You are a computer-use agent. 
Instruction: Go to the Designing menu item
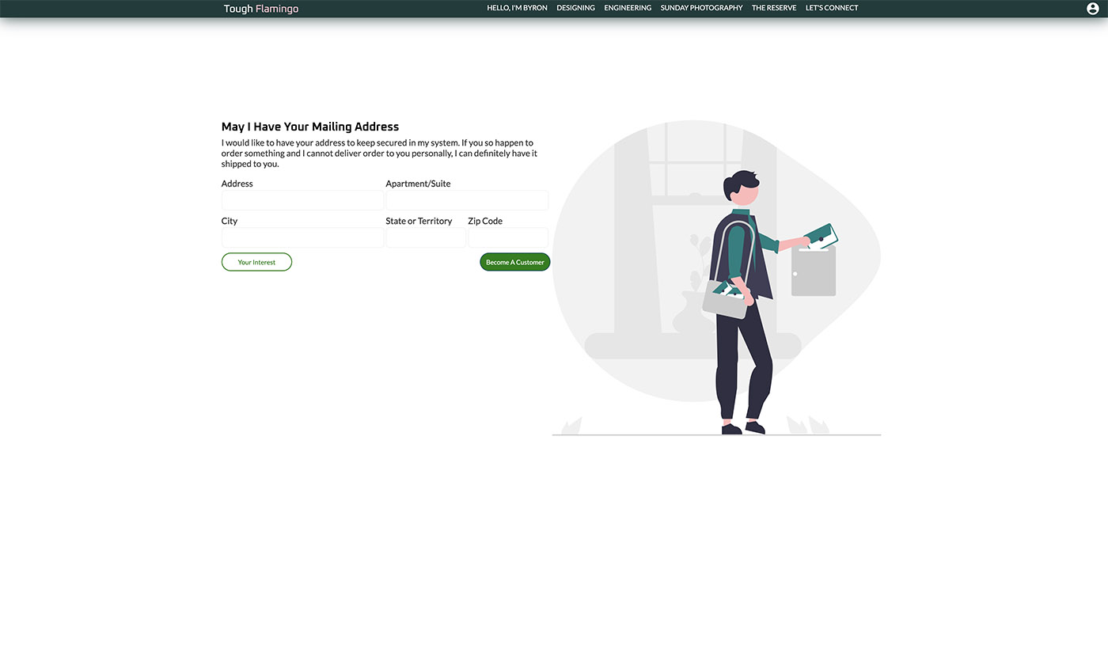575,8
